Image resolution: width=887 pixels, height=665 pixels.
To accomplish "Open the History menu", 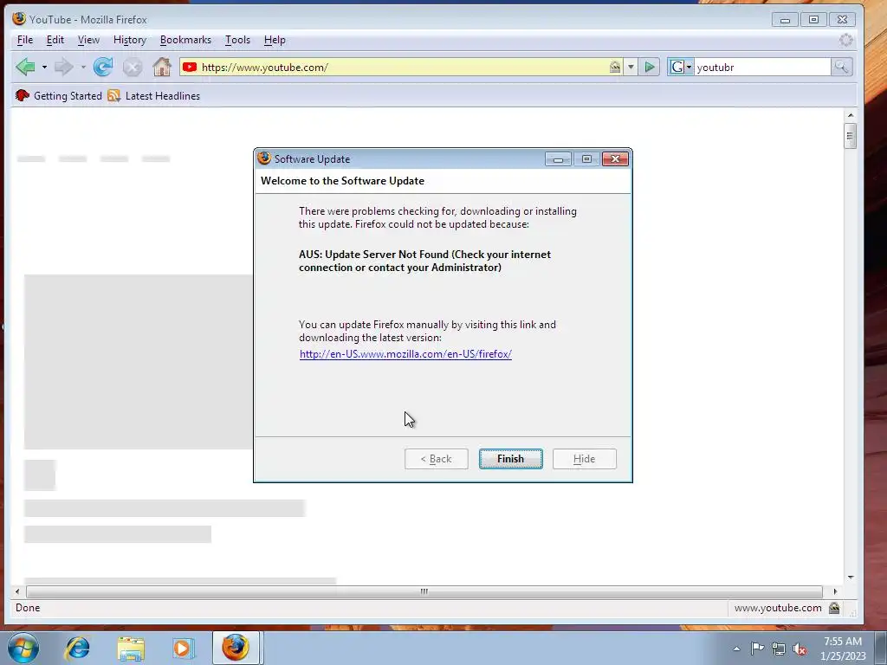I will (130, 40).
